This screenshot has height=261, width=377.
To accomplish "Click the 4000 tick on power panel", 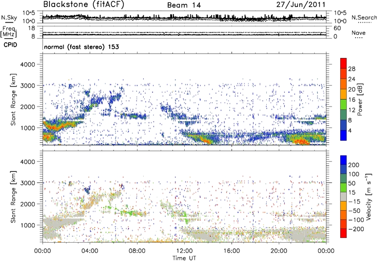I will coord(27,65).
